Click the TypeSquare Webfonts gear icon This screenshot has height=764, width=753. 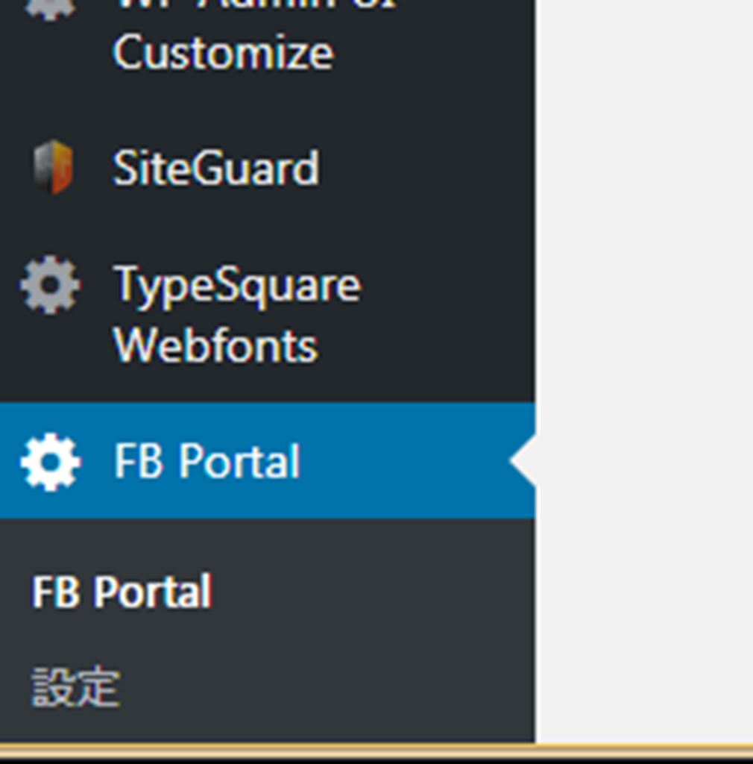50,285
